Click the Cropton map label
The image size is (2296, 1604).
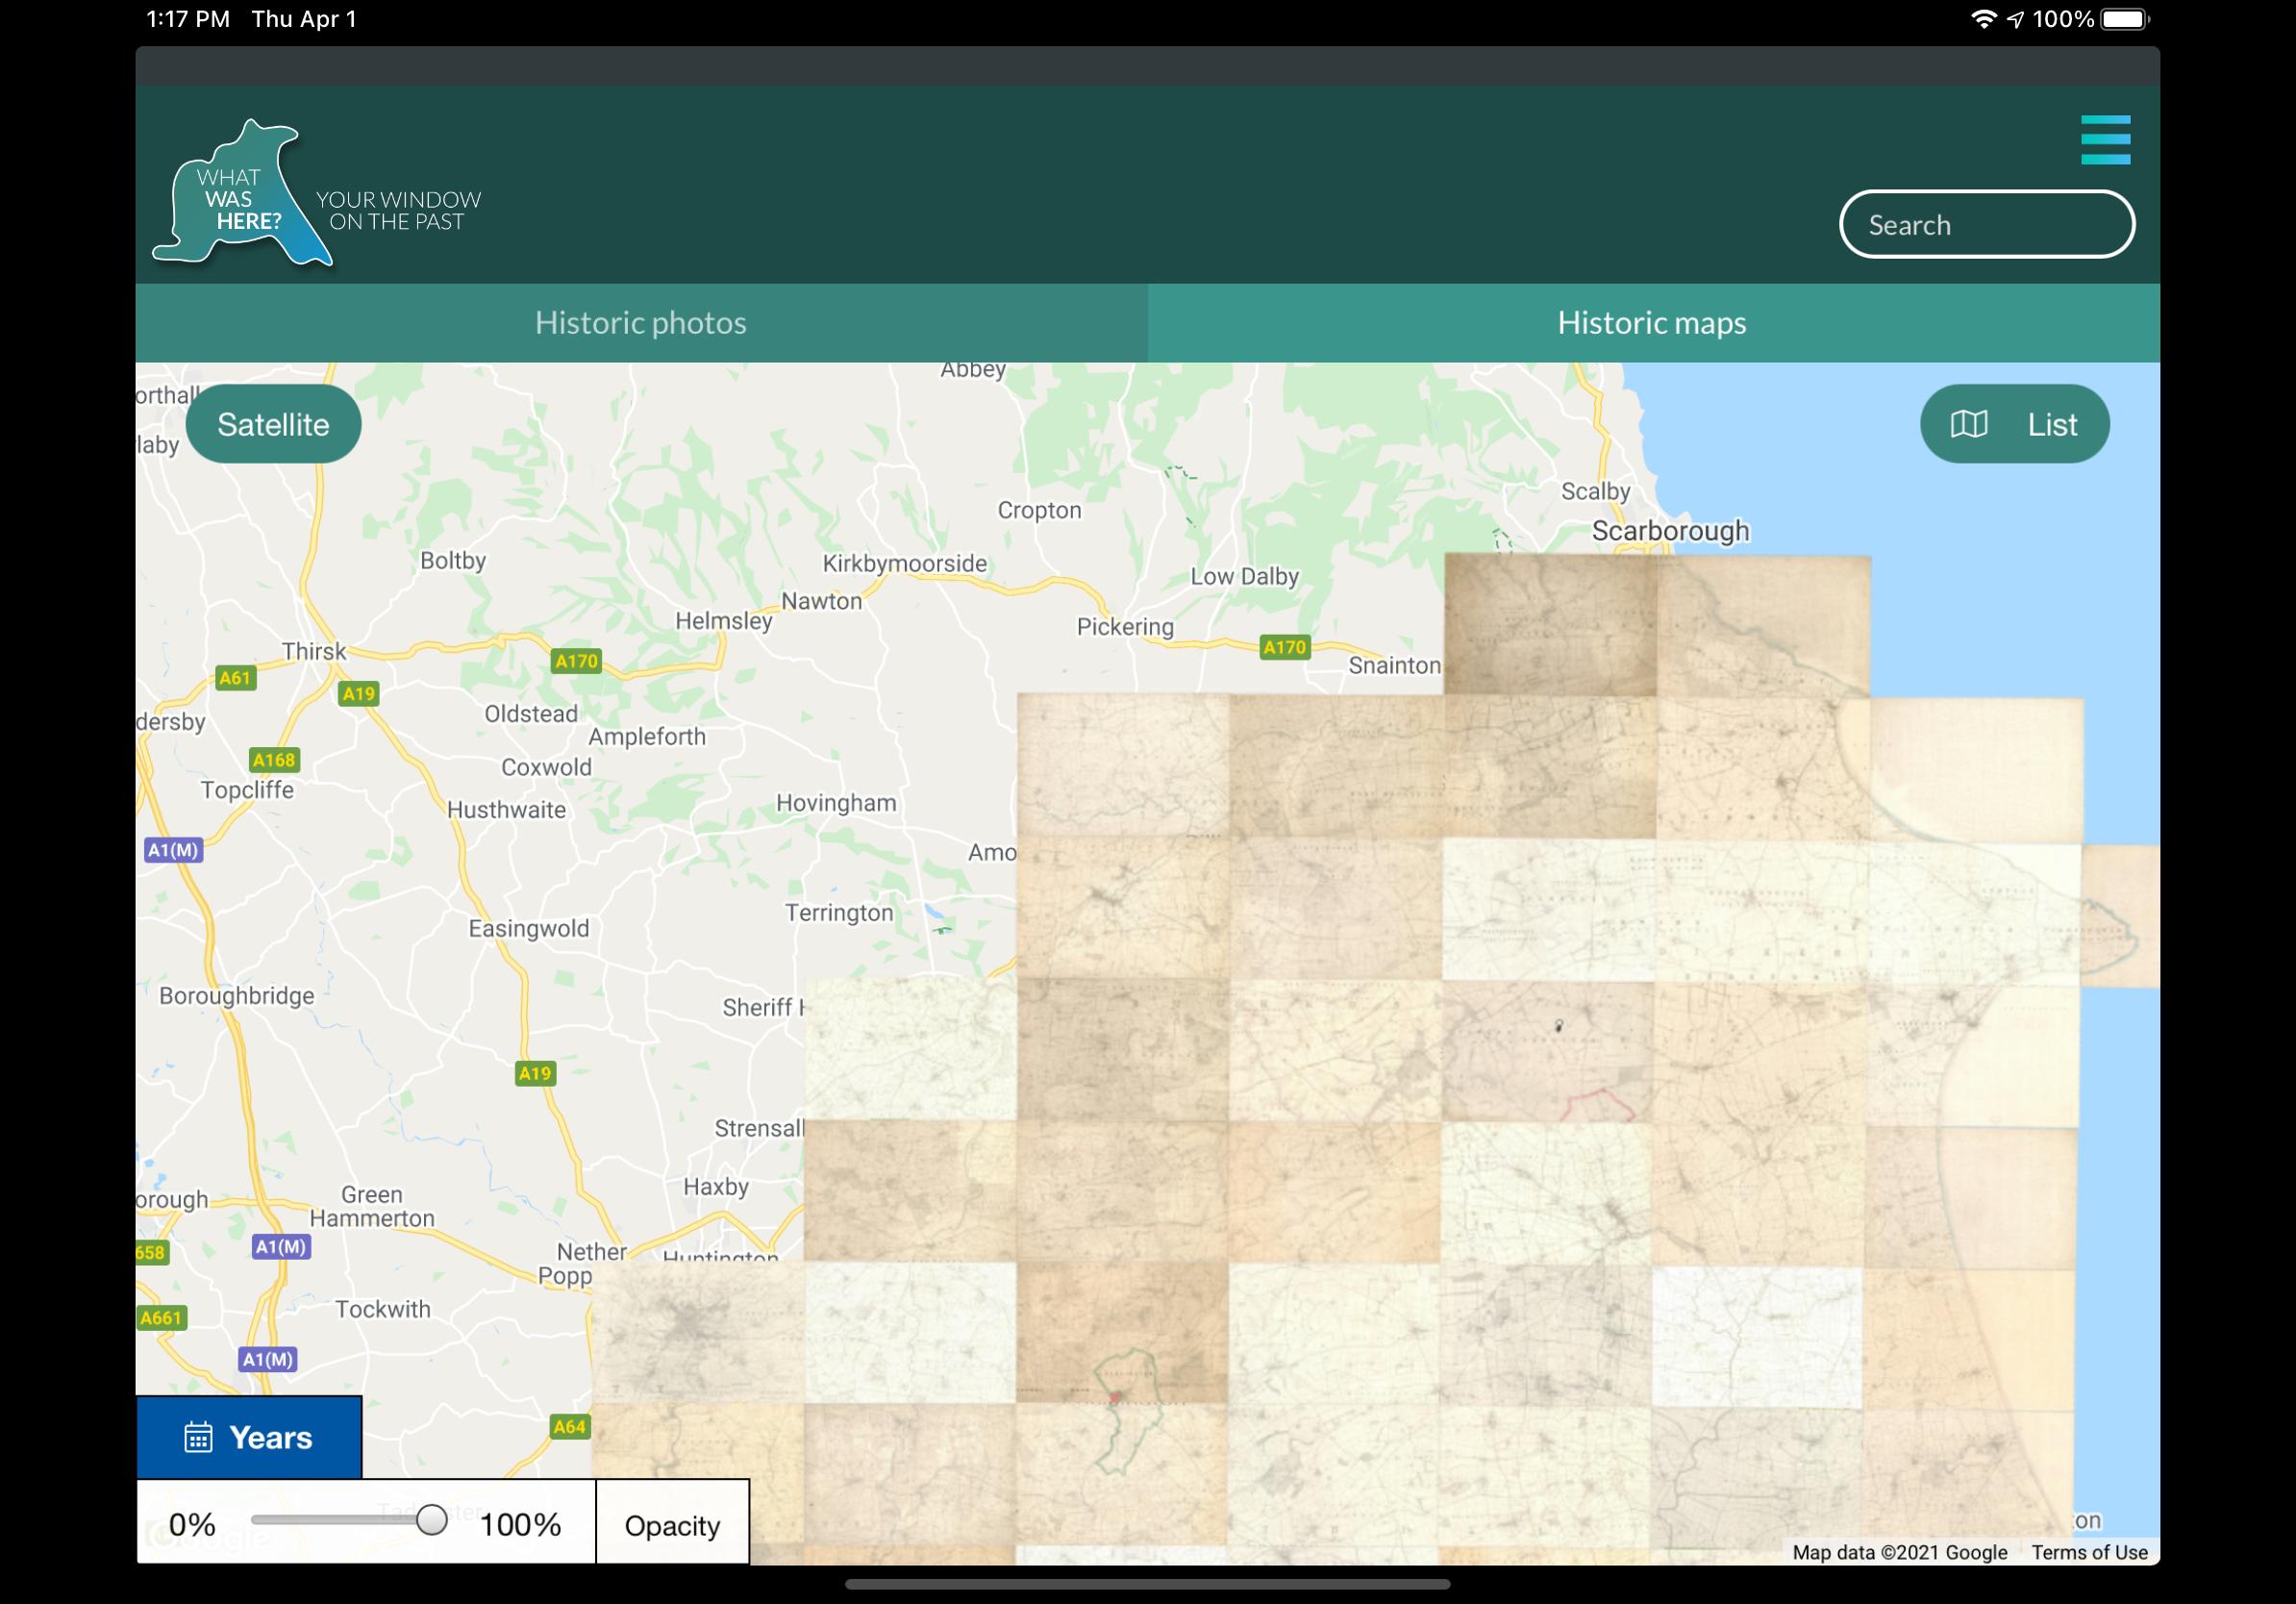pyautogui.click(x=1040, y=511)
